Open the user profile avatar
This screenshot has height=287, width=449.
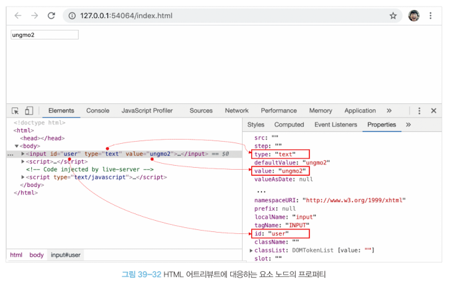coord(414,16)
